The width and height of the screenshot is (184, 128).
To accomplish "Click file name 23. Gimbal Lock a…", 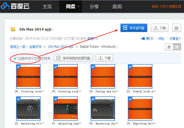I will 141,91.
